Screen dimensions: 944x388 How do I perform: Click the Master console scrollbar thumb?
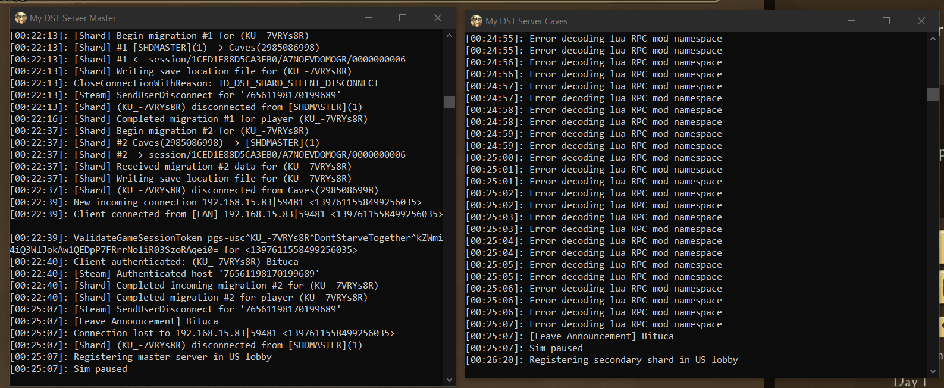(x=449, y=102)
